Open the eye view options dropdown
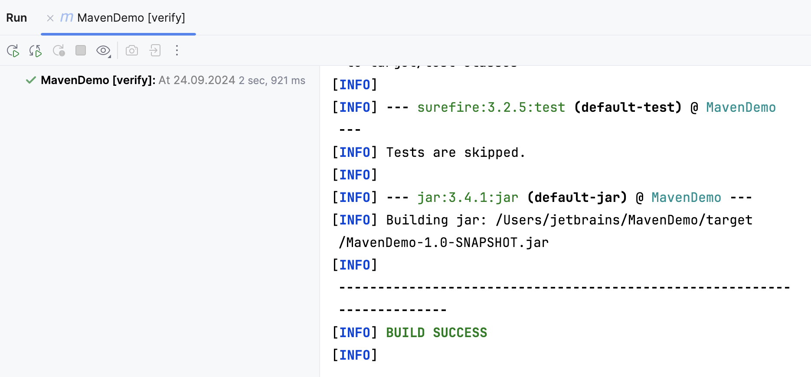The width and height of the screenshot is (811, 377). [x=103, y=51]
